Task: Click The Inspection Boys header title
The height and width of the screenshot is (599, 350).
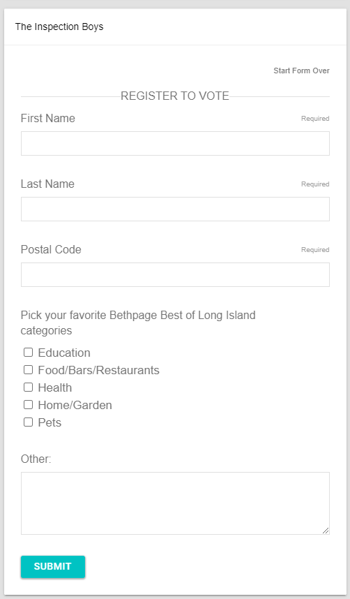Action: 59,27
